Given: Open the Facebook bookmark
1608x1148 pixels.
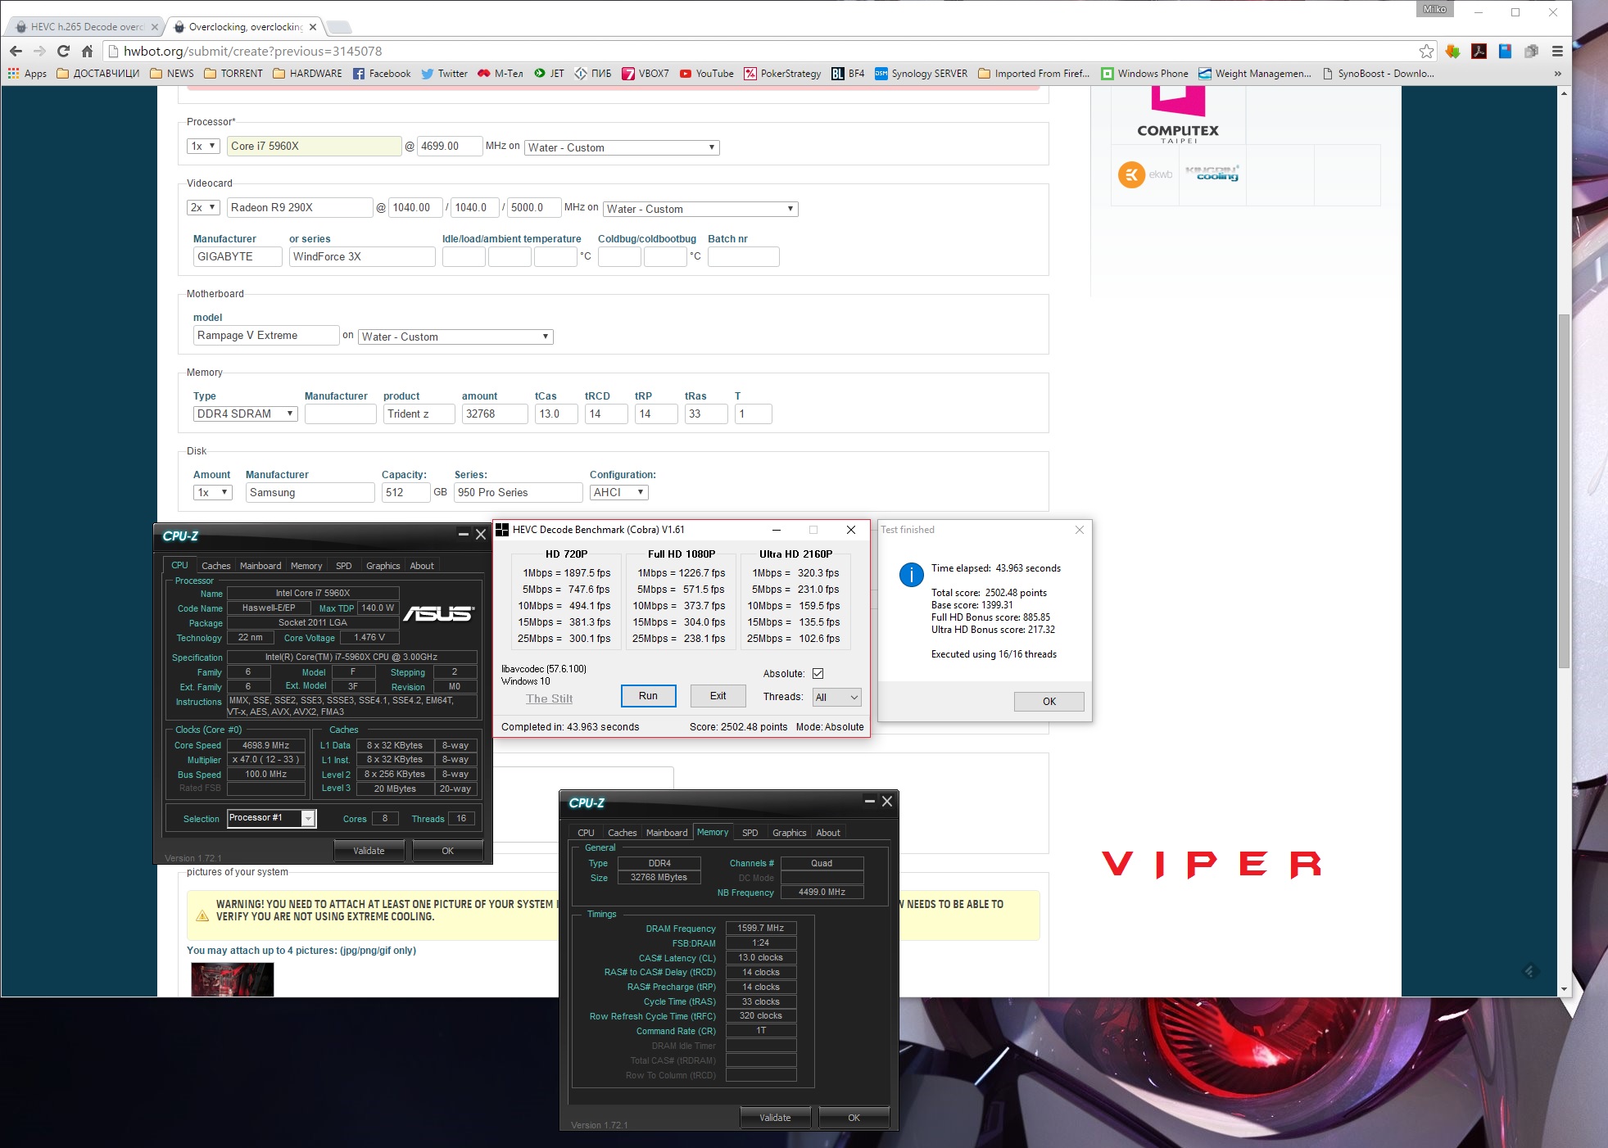Looking at the screenshot, I should point(382,74).
